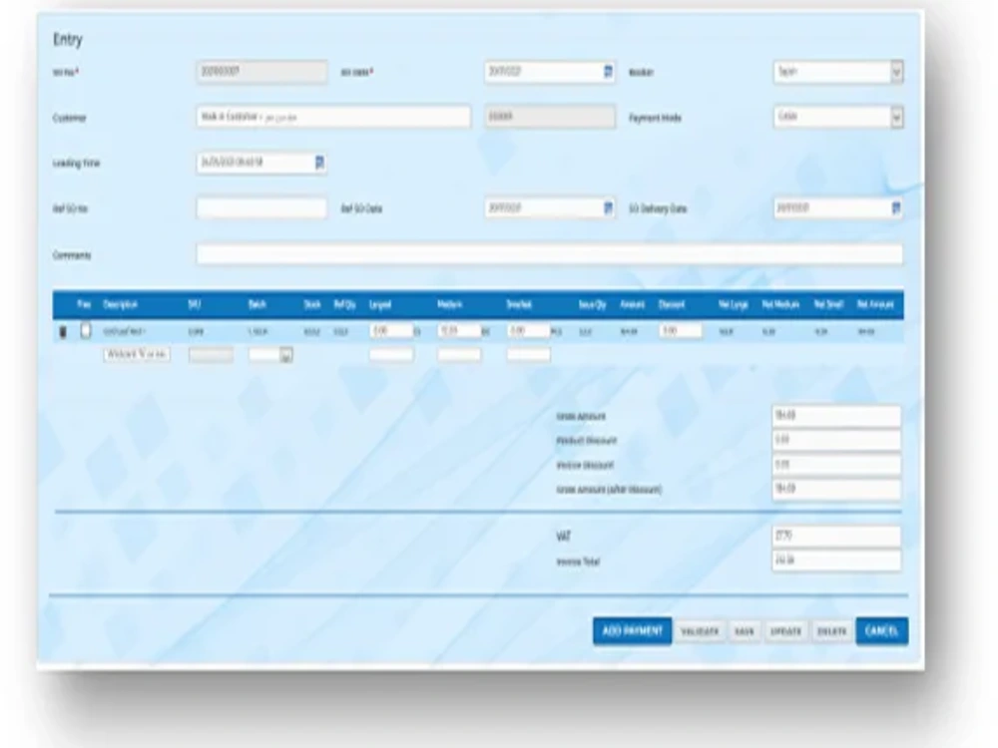Click the UPDATE button
The height and width of the screenshot is (748, 998).
click(786, 631)
